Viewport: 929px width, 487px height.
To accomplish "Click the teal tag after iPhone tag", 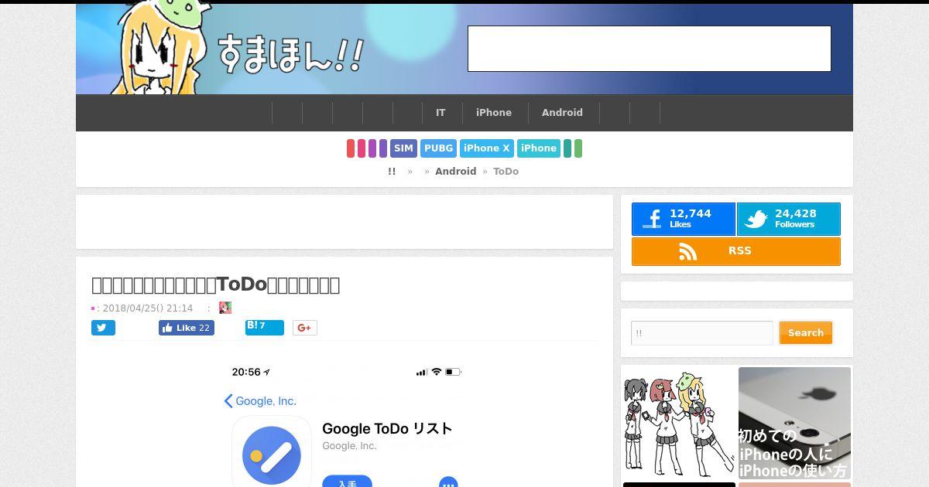I will click(567, 148).
